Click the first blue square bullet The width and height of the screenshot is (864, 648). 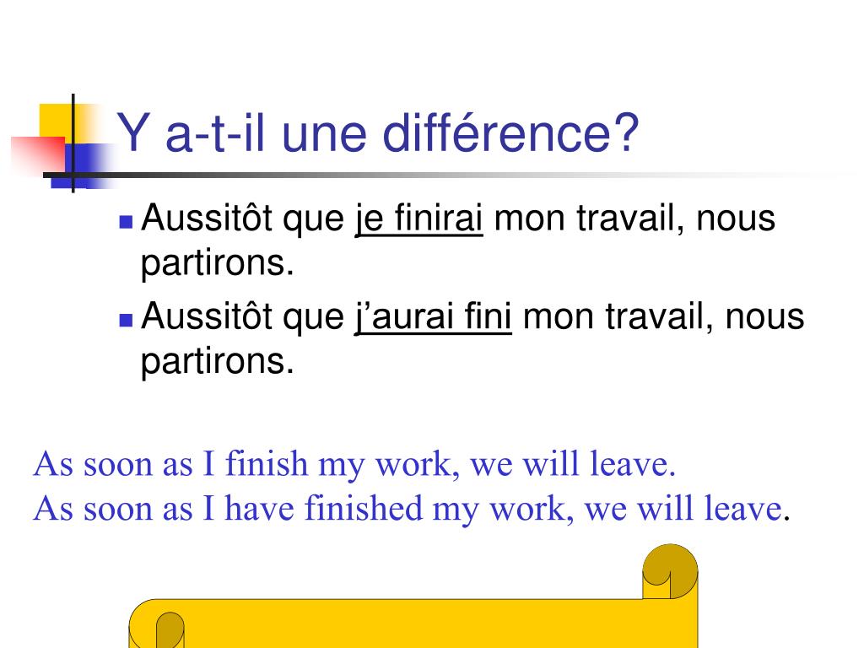click(x=127, y=222)
